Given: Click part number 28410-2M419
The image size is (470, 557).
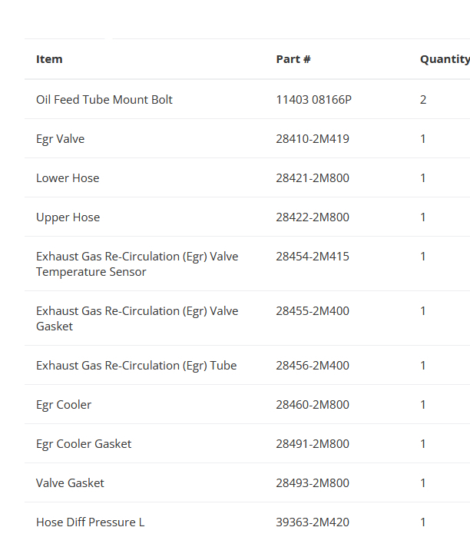Looking at the screenshot, I should coord(313,139).
